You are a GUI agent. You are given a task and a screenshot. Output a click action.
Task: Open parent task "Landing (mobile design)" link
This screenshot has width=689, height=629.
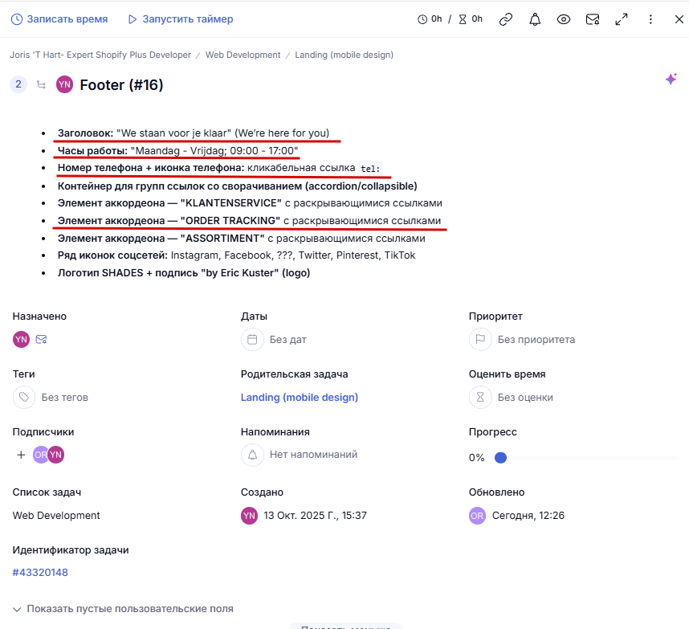tap(300, 397)
